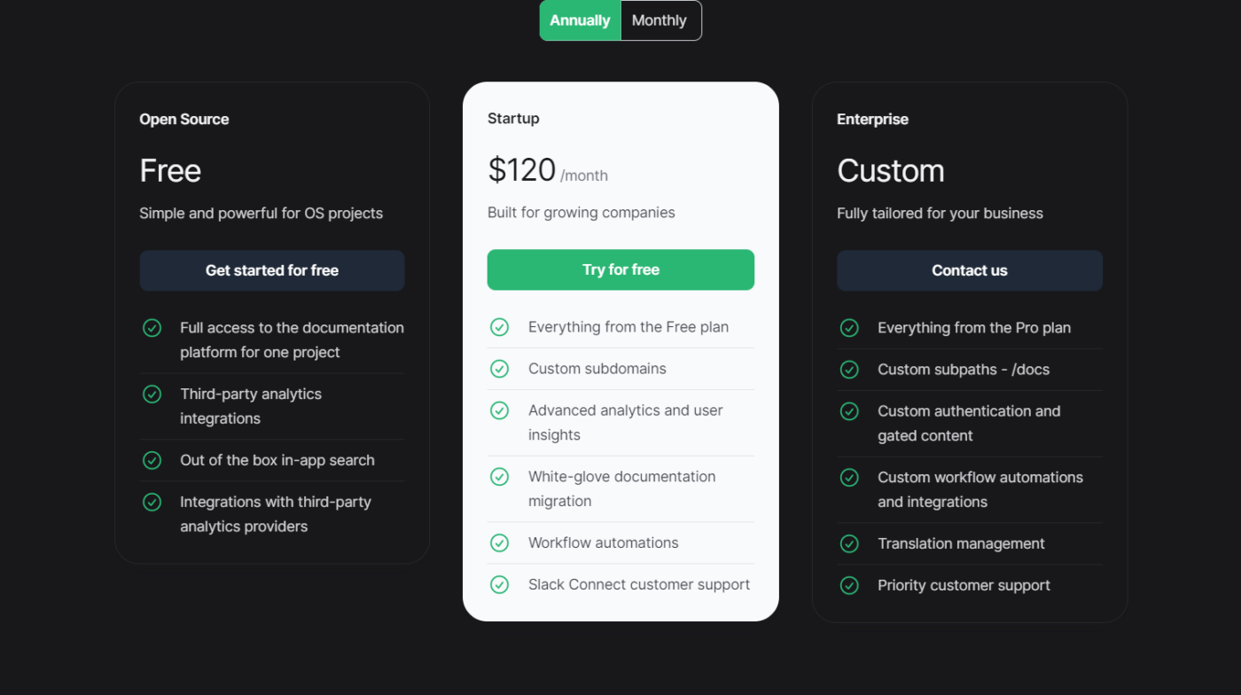Click checkmark beside Advanced analytics and user insights
The image size is (1241, 695).
pos(500,410)
